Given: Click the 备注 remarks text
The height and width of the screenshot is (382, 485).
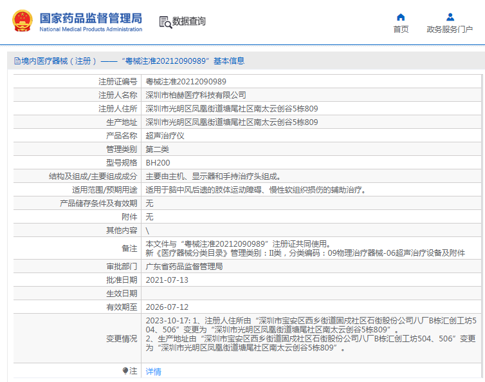Looking at the screenshot, I should coord(306,249).
